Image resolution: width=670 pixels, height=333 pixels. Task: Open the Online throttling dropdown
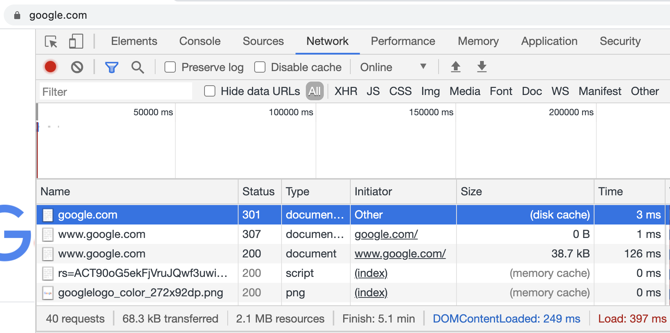coord(393,67)
